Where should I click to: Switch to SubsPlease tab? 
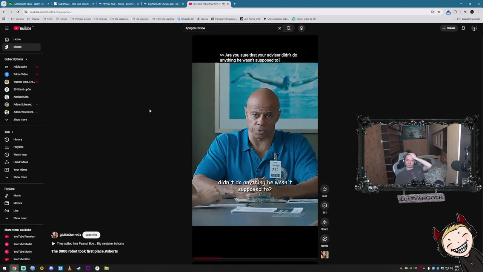pyautogui.click(x=74, y=4)
